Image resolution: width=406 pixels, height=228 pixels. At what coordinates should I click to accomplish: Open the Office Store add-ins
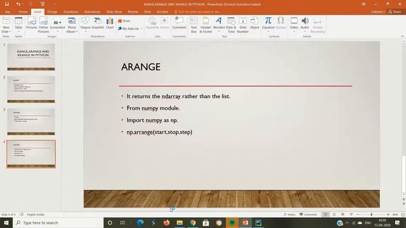(124, 21)
